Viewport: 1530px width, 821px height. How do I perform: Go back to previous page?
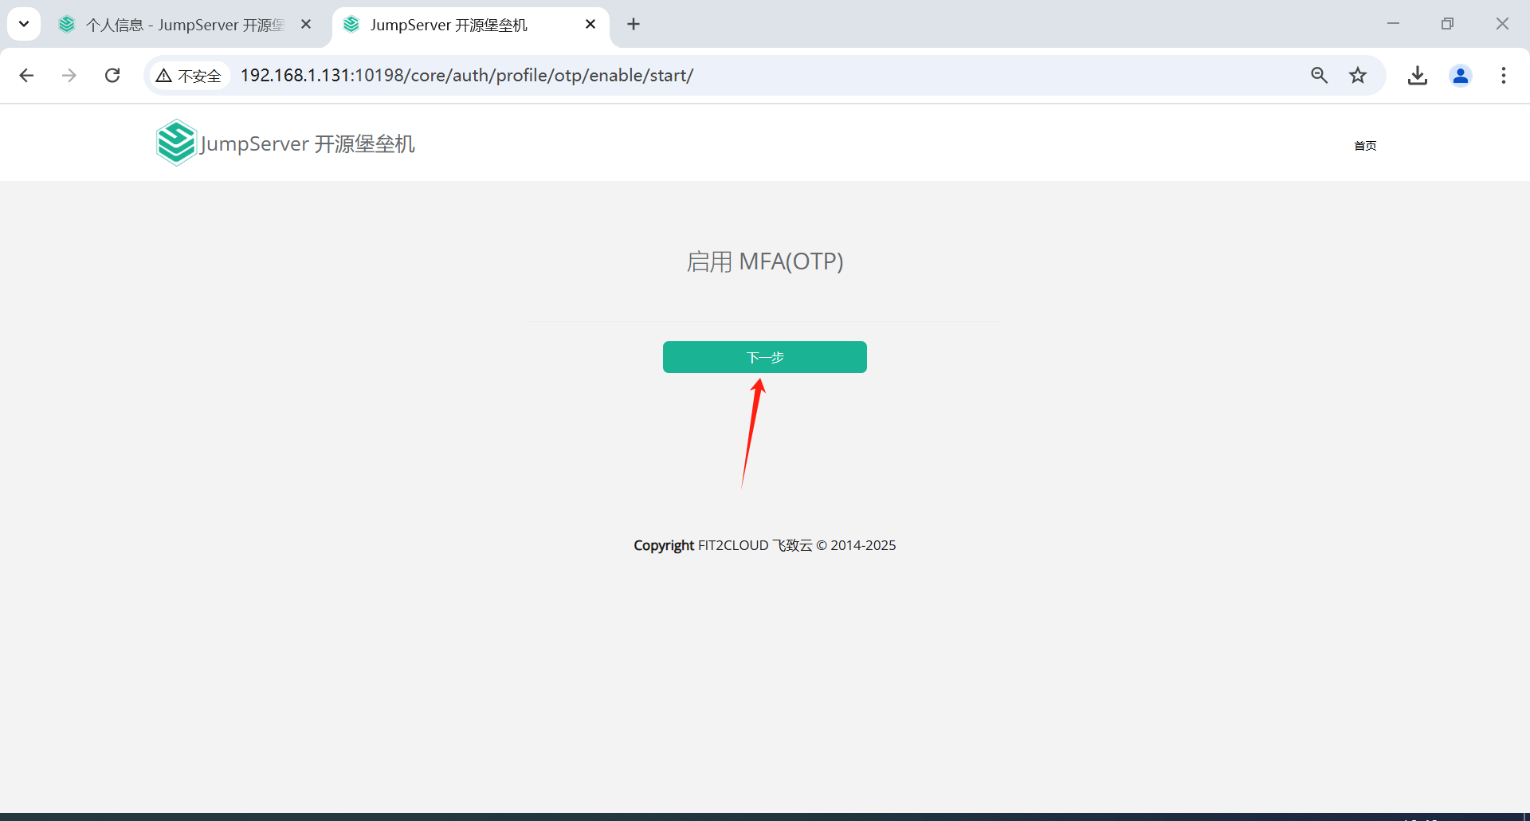26,75
